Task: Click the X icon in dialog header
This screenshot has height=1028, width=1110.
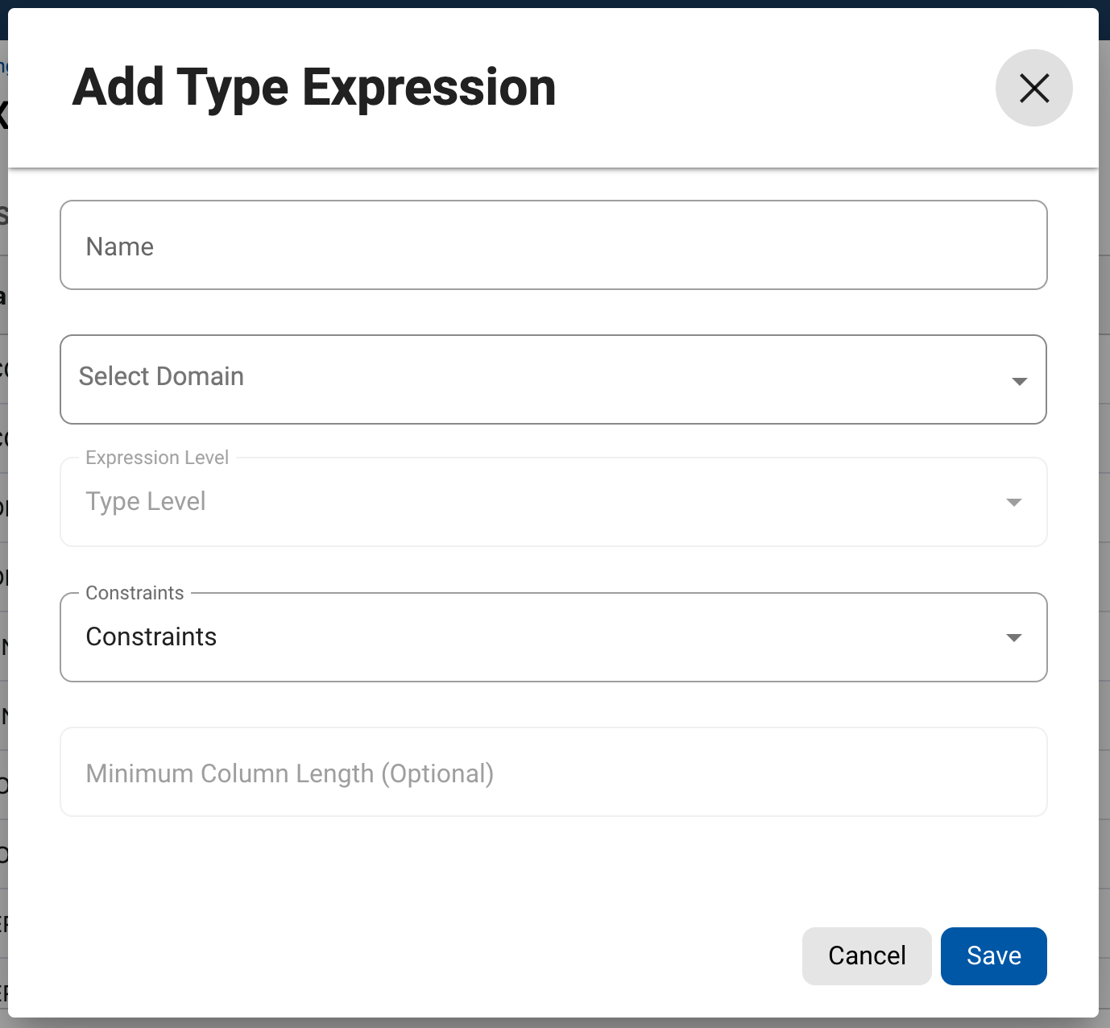Action: [x=1033, y=88]
